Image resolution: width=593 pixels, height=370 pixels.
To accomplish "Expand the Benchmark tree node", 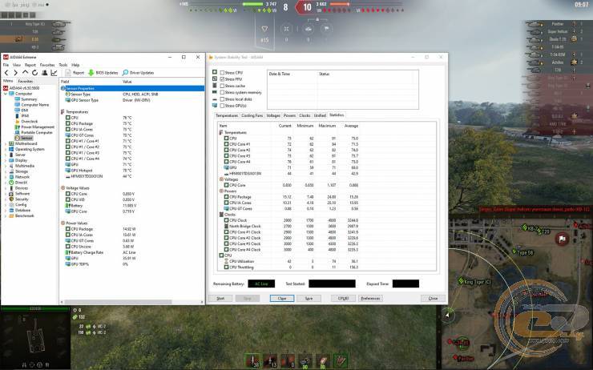I will 6,215.
